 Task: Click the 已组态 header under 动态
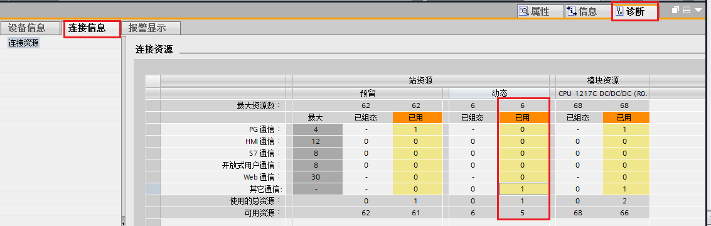point(473,117)
